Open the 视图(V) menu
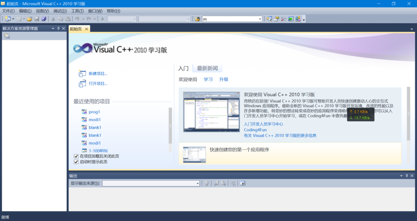The width and height of the screenshot is (417, 221). (42, 11)
